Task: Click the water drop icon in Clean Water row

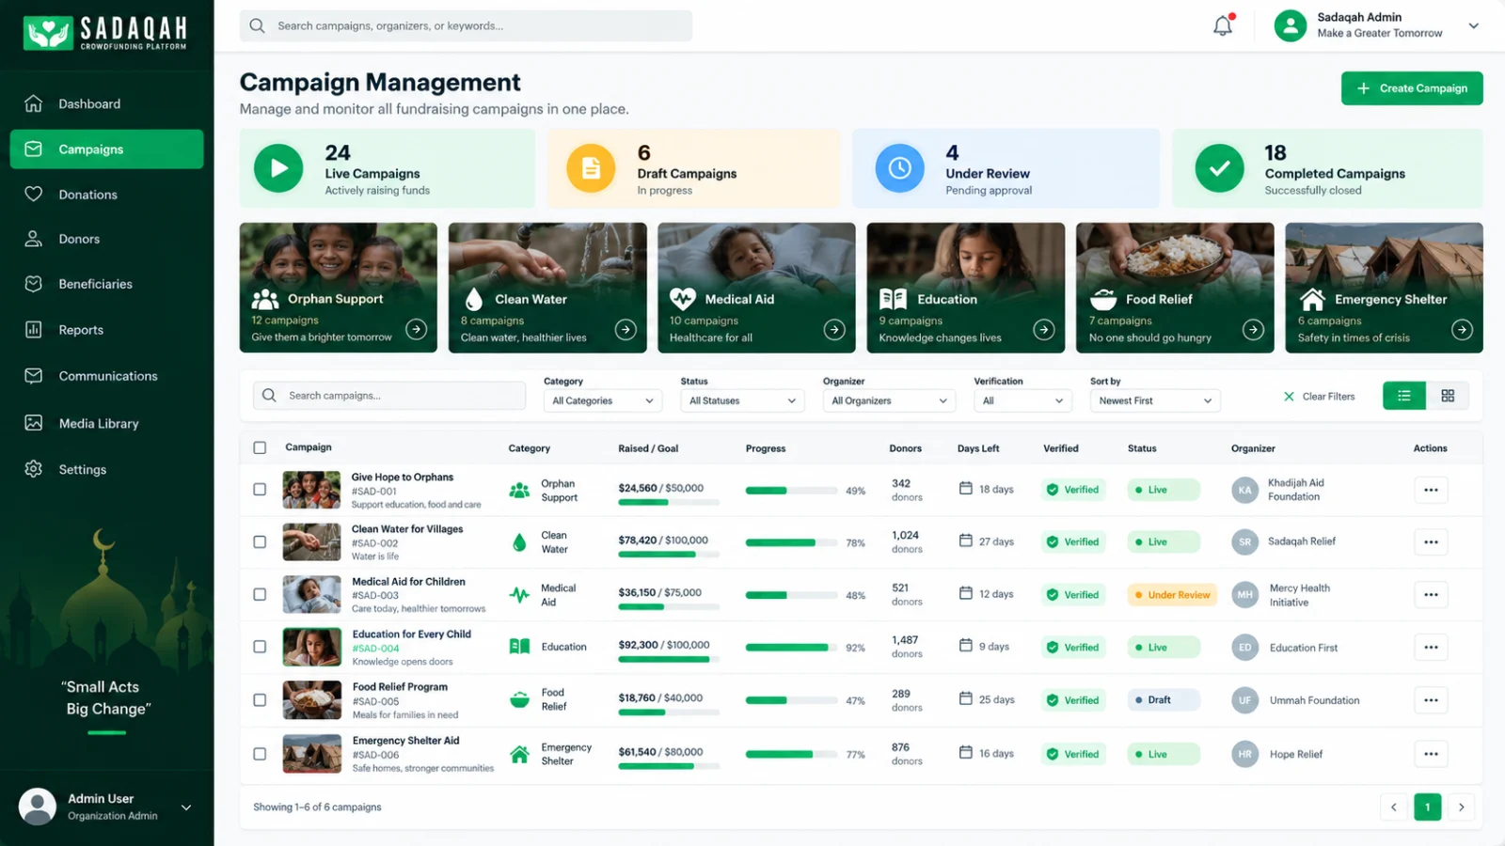Action: (519, 542)
